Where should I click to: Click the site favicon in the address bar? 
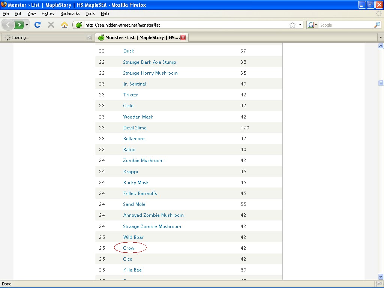click(79, 25)
